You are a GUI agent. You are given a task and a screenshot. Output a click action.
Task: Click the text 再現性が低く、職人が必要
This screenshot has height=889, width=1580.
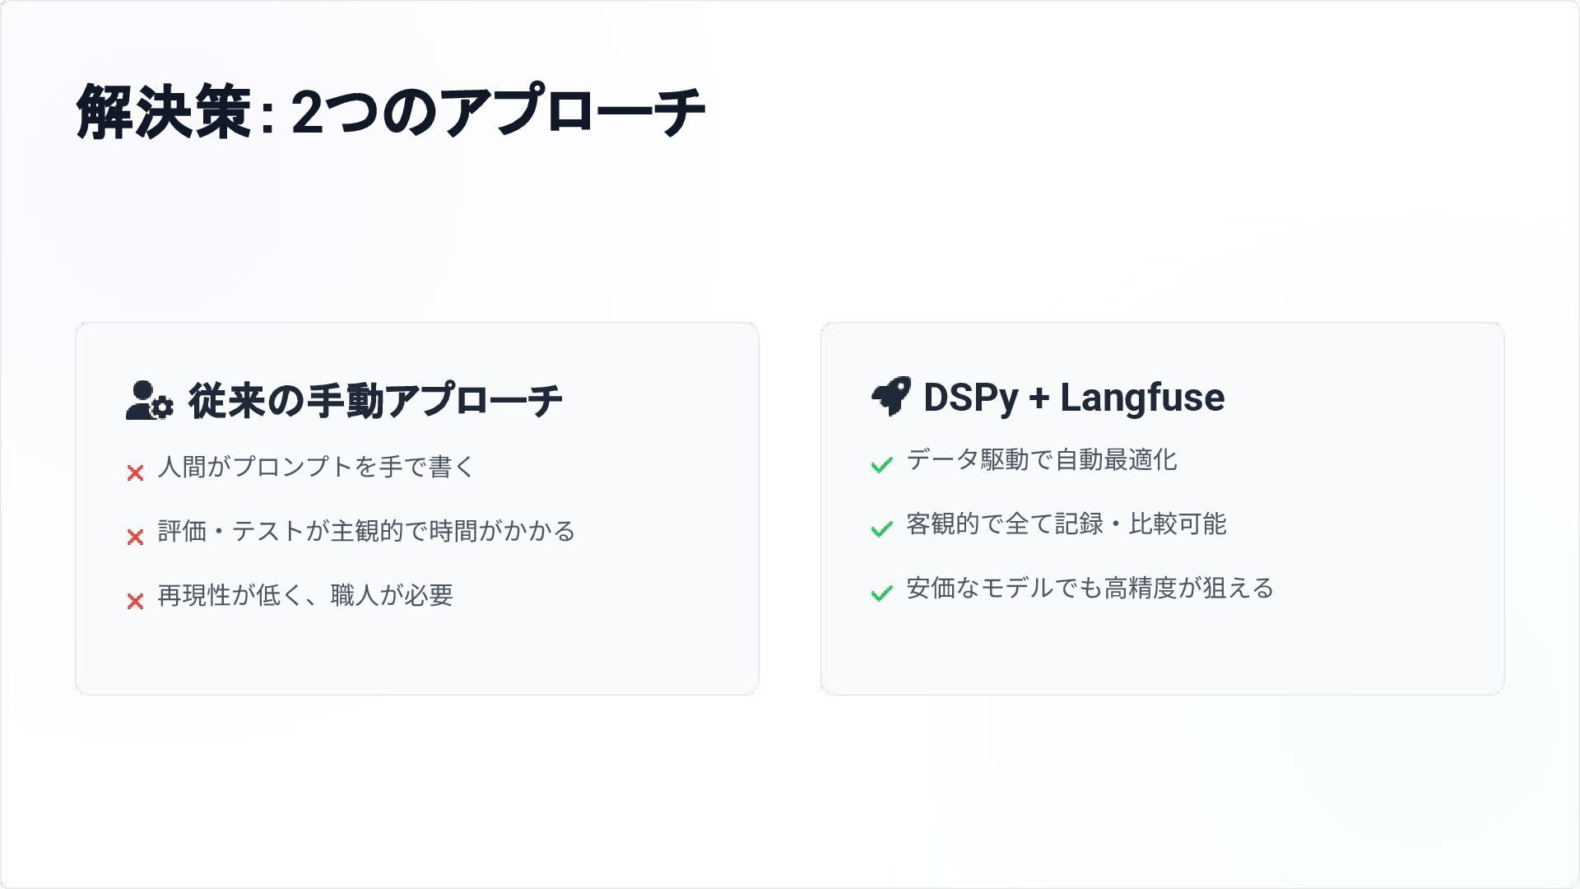tap(305, 595)
